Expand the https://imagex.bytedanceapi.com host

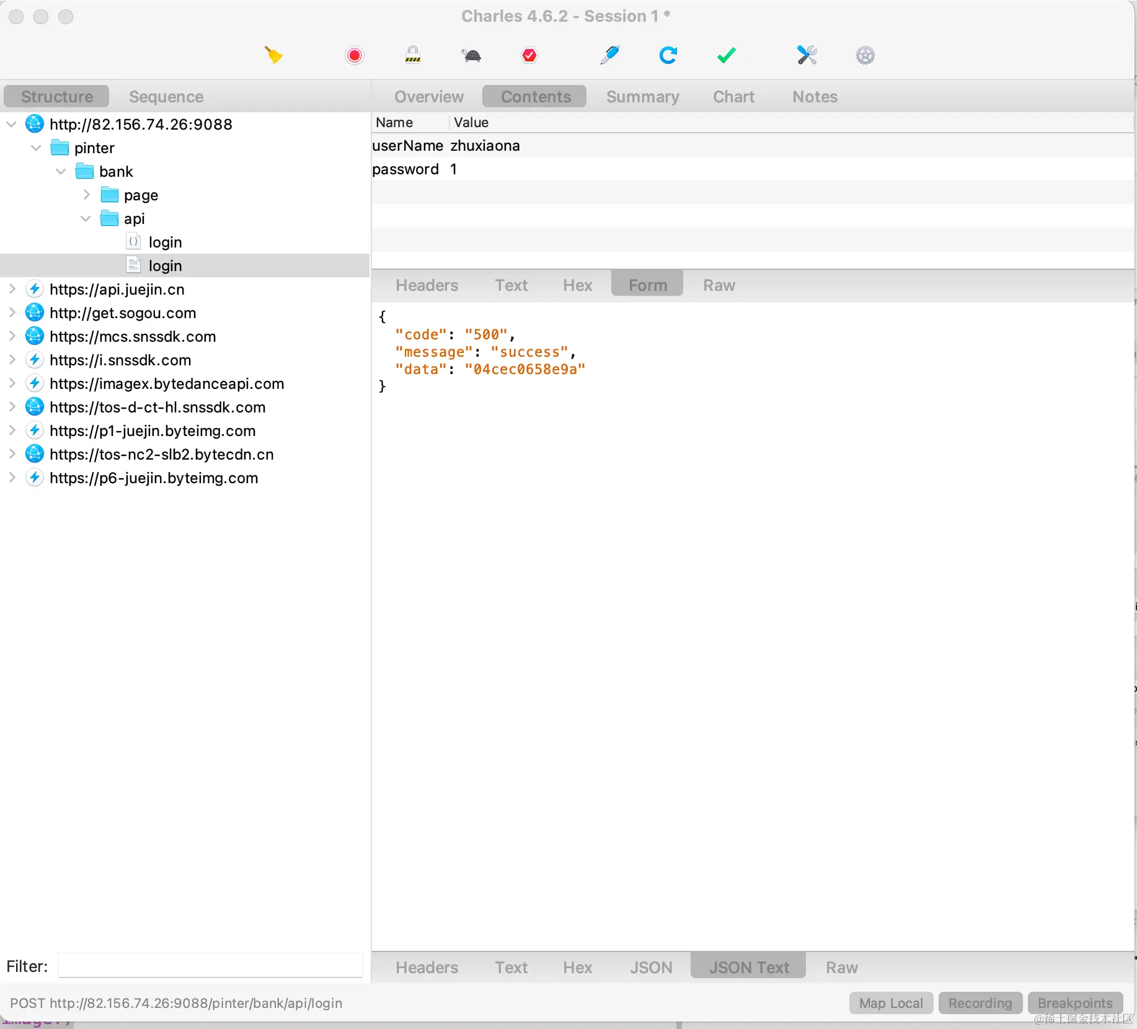12,383
